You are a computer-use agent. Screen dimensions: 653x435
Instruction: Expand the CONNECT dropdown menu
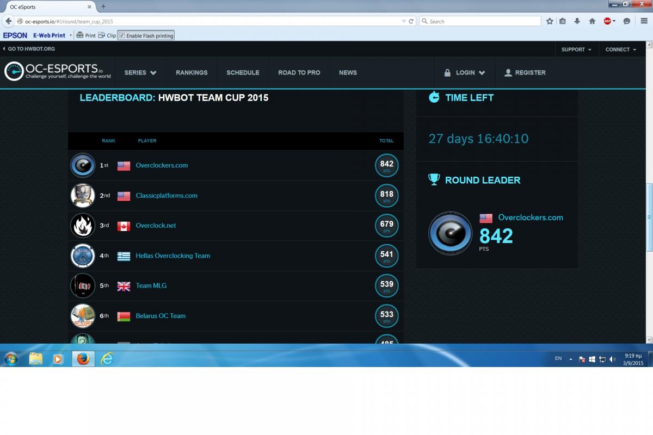pyautogui.click(x=621, y=49)
